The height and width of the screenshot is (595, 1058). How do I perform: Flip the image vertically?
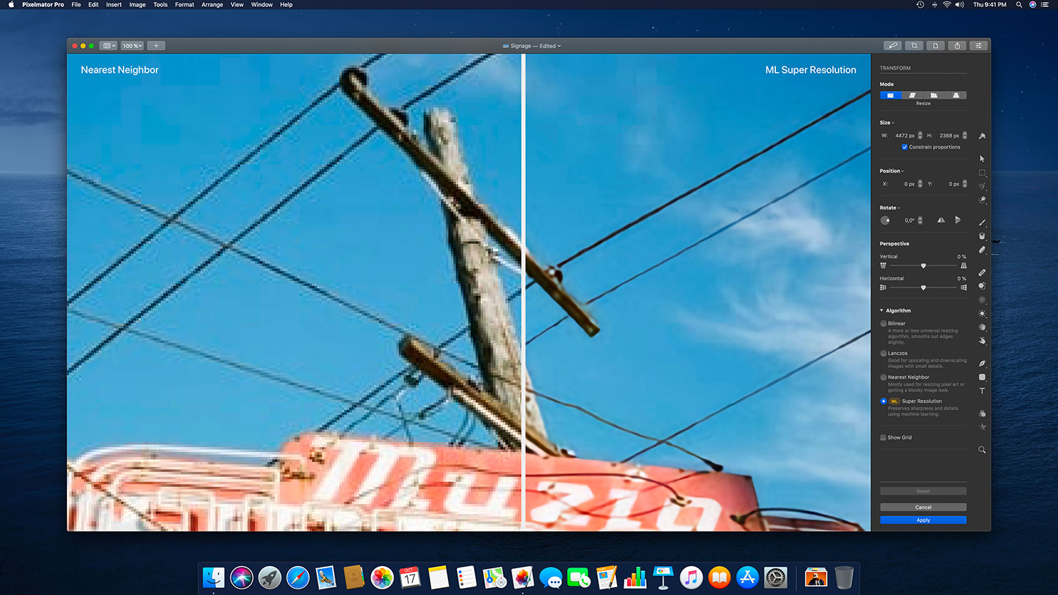coord(958,220)
